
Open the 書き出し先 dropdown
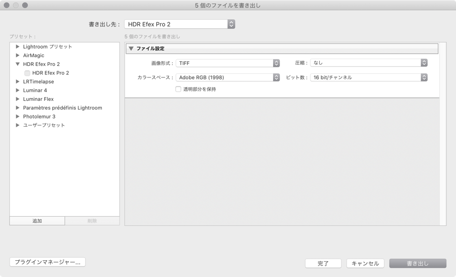point(179,24)
